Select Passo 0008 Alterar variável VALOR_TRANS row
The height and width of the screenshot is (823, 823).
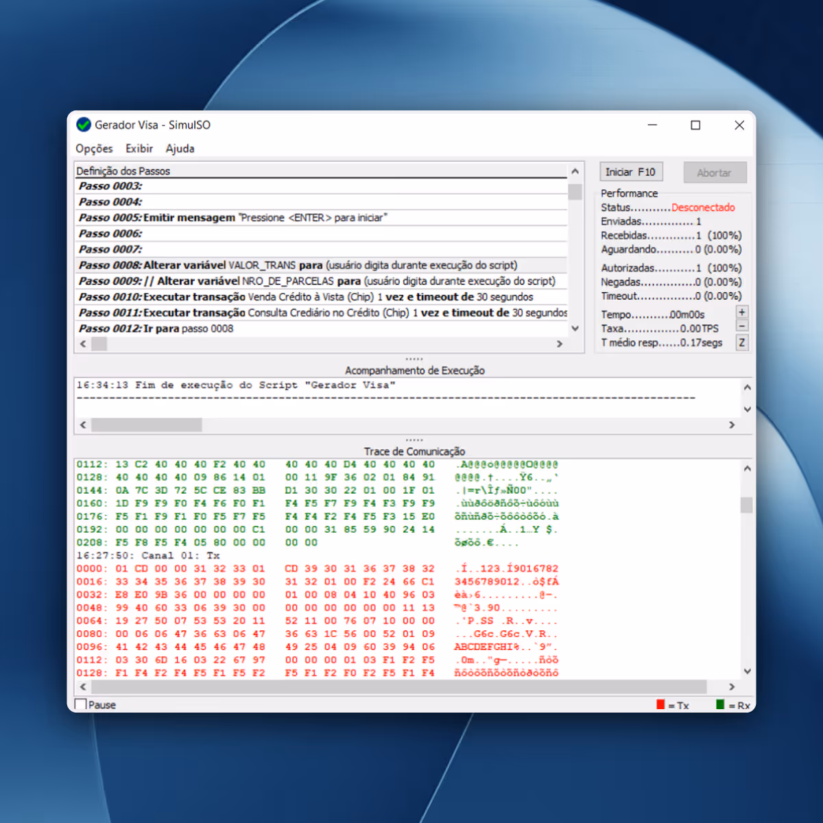tap(321, 265)
